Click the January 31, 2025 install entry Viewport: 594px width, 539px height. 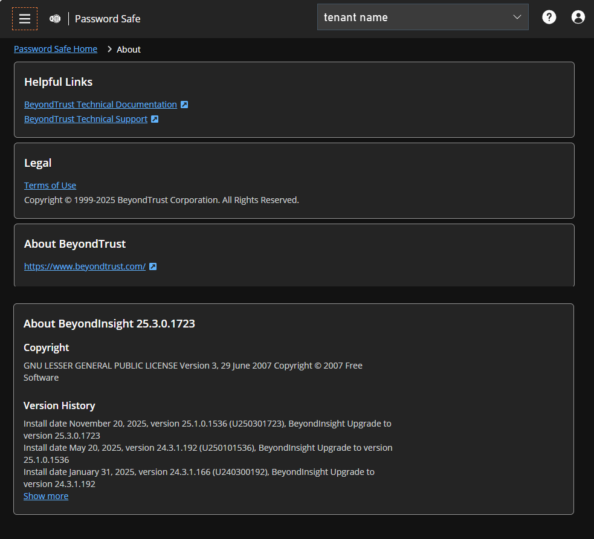199,478
